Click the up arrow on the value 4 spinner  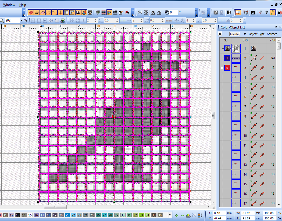click(x=194, y=19)
